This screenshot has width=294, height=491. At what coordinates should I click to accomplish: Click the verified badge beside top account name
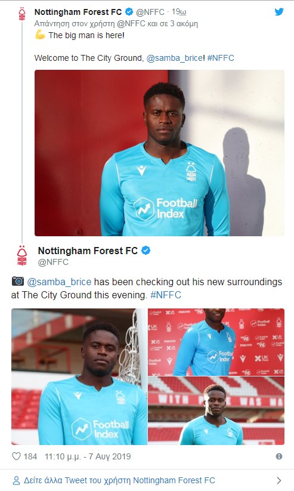click(x=129, y=12)
